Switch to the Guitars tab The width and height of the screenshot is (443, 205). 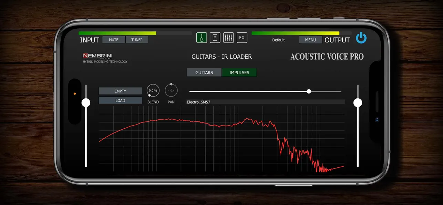(204, 72)
